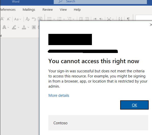152x135 pixels.
Task: Click the Sort icon in Paragraph group
Action: pos(120,19)
